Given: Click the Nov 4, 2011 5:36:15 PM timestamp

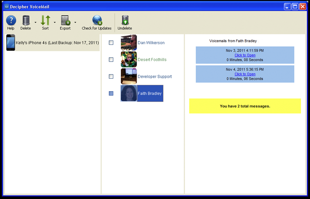Looking at the screenshot, I should [x=245, y=70].
